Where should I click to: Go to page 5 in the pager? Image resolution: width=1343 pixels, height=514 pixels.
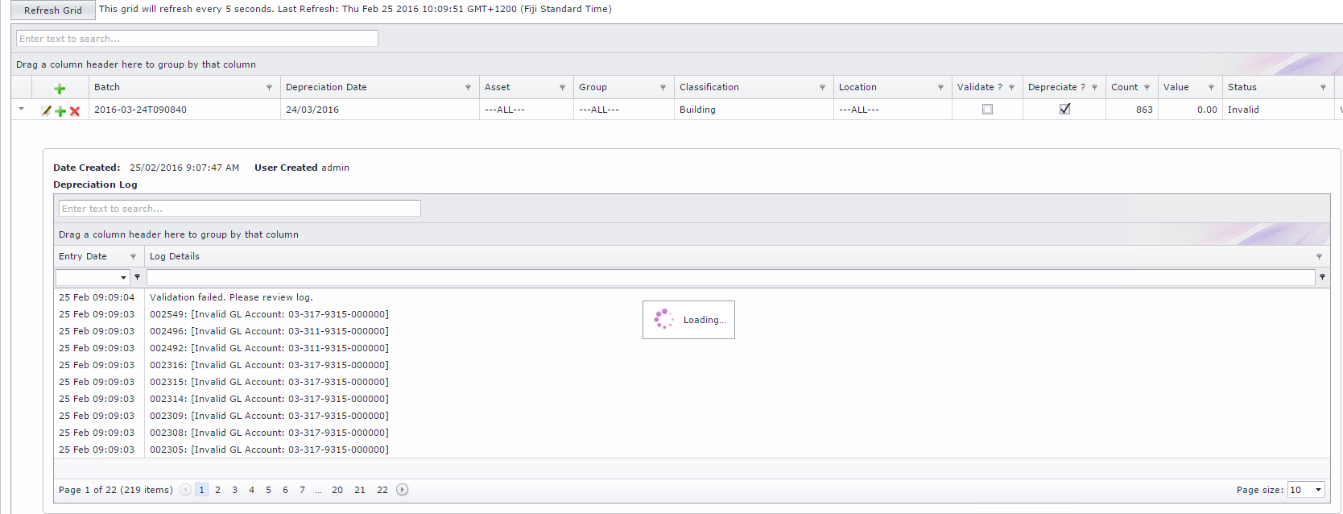click(x=268, y=490)
